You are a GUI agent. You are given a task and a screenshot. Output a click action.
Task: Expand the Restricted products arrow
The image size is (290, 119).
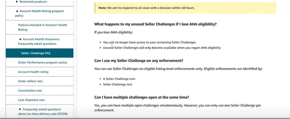pos(17,2)
